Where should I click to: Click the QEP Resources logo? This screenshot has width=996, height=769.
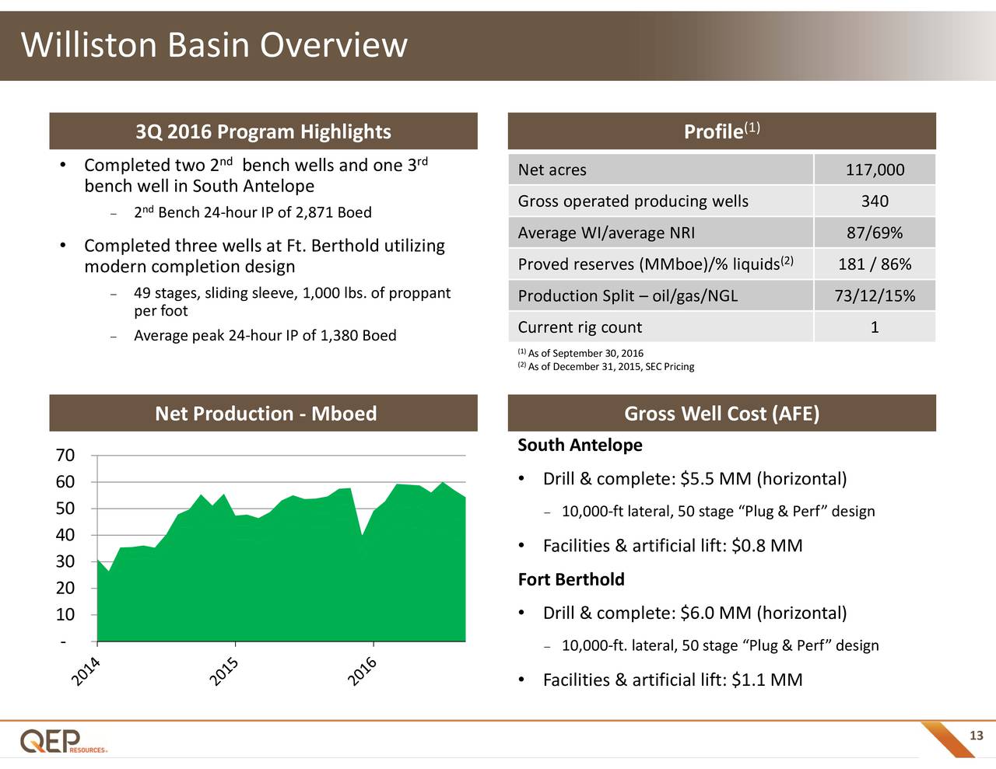[64, 741]
